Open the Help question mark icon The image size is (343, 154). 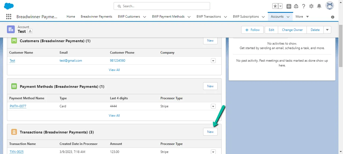[304, 6]
